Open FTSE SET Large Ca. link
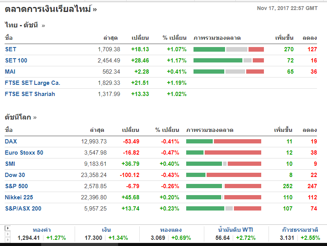 tap(33, 83)
